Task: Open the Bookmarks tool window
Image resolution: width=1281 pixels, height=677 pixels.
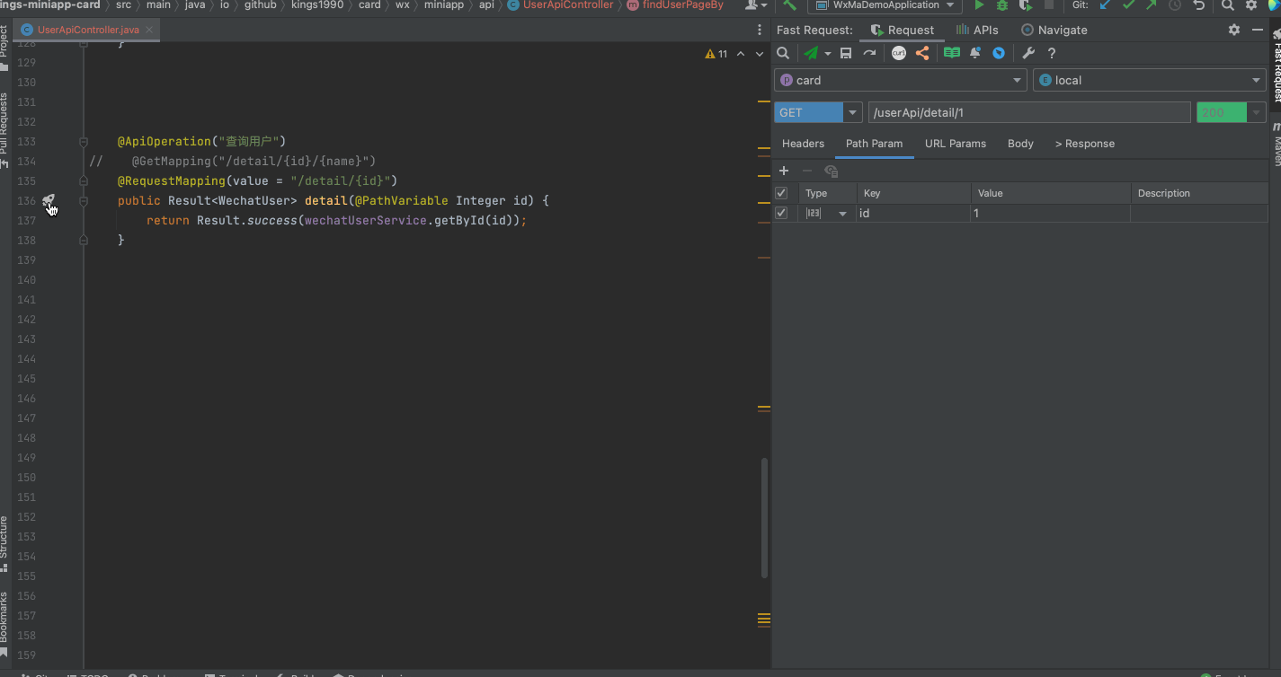Action: click(x=5, y=623)
